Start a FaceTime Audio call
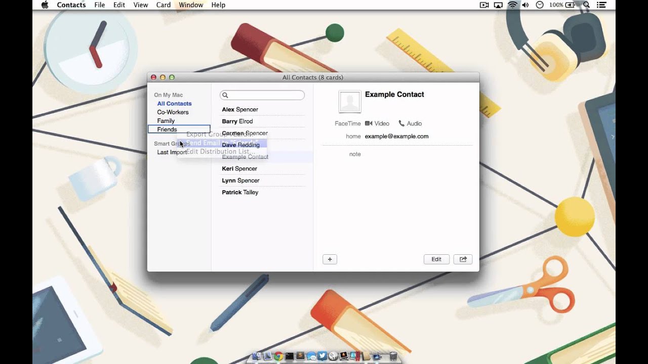This screenshot has width=648, height=364. tap(410, 123)
